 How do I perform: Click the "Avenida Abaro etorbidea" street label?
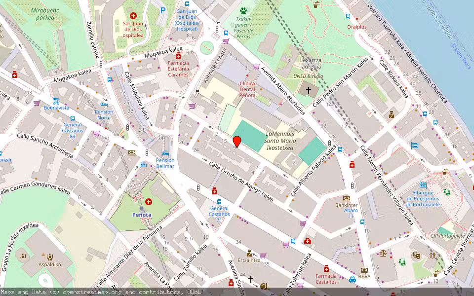click(282, 91)
